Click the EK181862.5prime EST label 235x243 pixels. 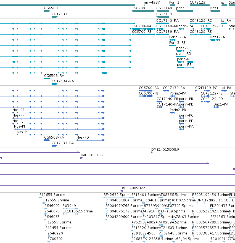[x=78, y=211]
